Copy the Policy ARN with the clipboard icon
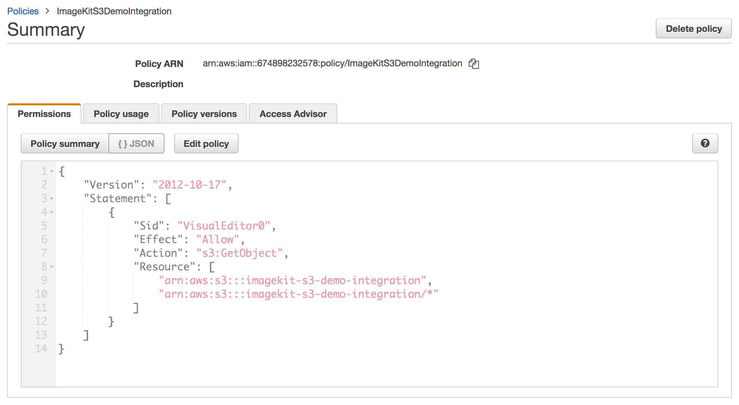This screenshot has height=405, width=739. (474, 63)
